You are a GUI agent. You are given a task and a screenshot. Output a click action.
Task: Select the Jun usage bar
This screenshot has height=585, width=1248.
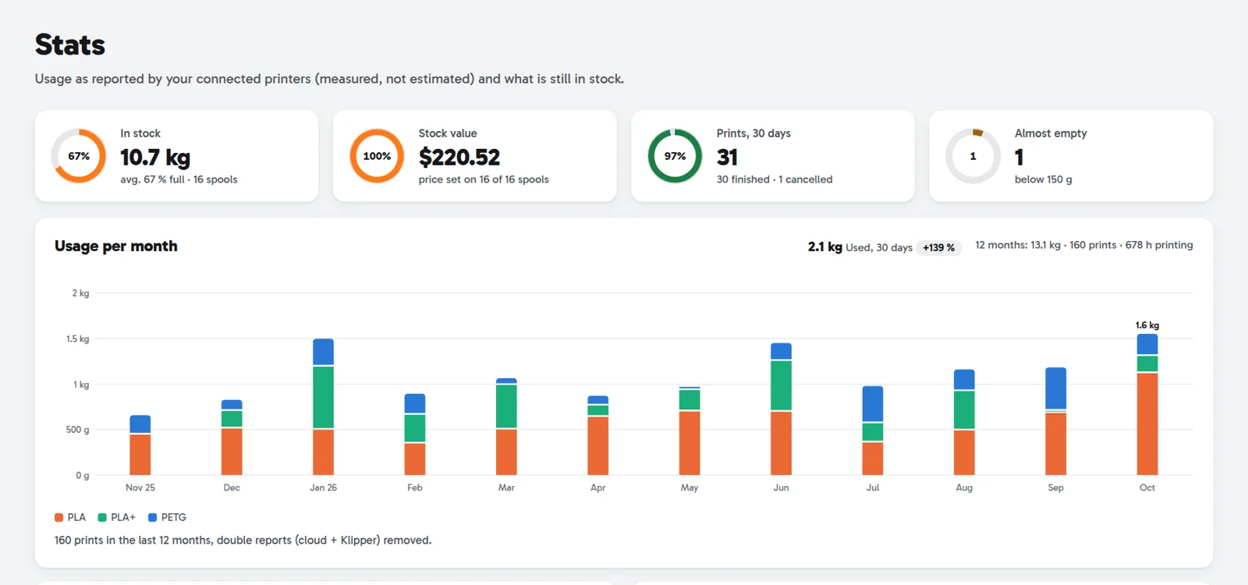click(781, 409)
